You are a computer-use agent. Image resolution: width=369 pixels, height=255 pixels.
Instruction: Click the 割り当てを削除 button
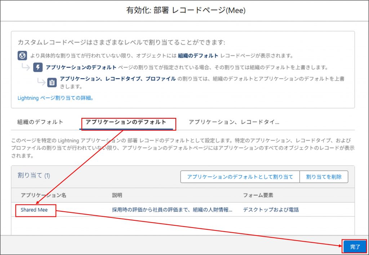324,177
